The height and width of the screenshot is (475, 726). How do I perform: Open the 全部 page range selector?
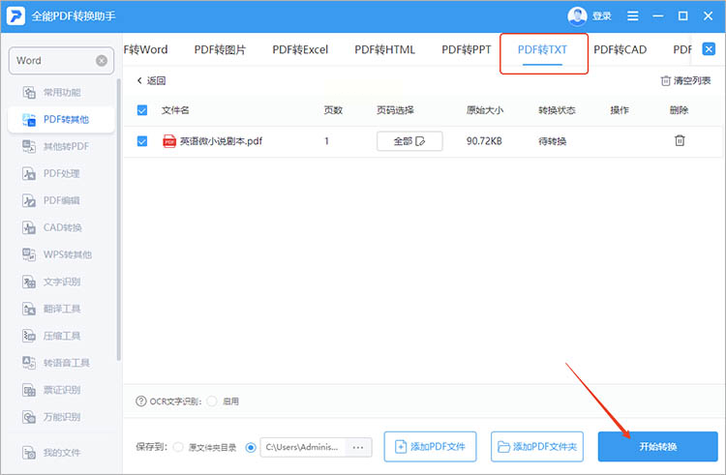coord(409,141)
